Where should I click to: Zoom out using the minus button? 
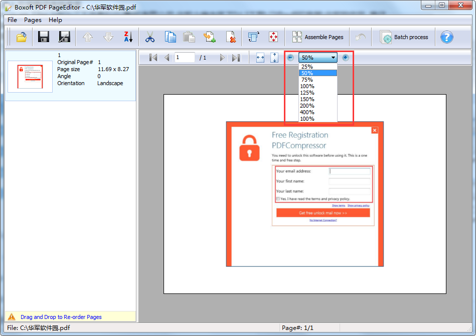[x=290, y=58]
